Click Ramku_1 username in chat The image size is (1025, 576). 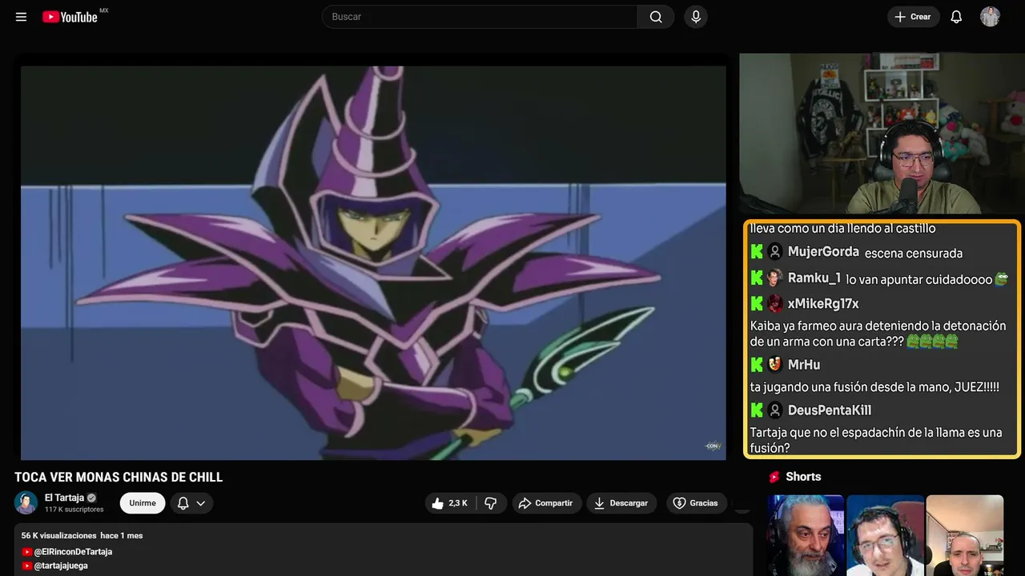click(x=814, y=278)
